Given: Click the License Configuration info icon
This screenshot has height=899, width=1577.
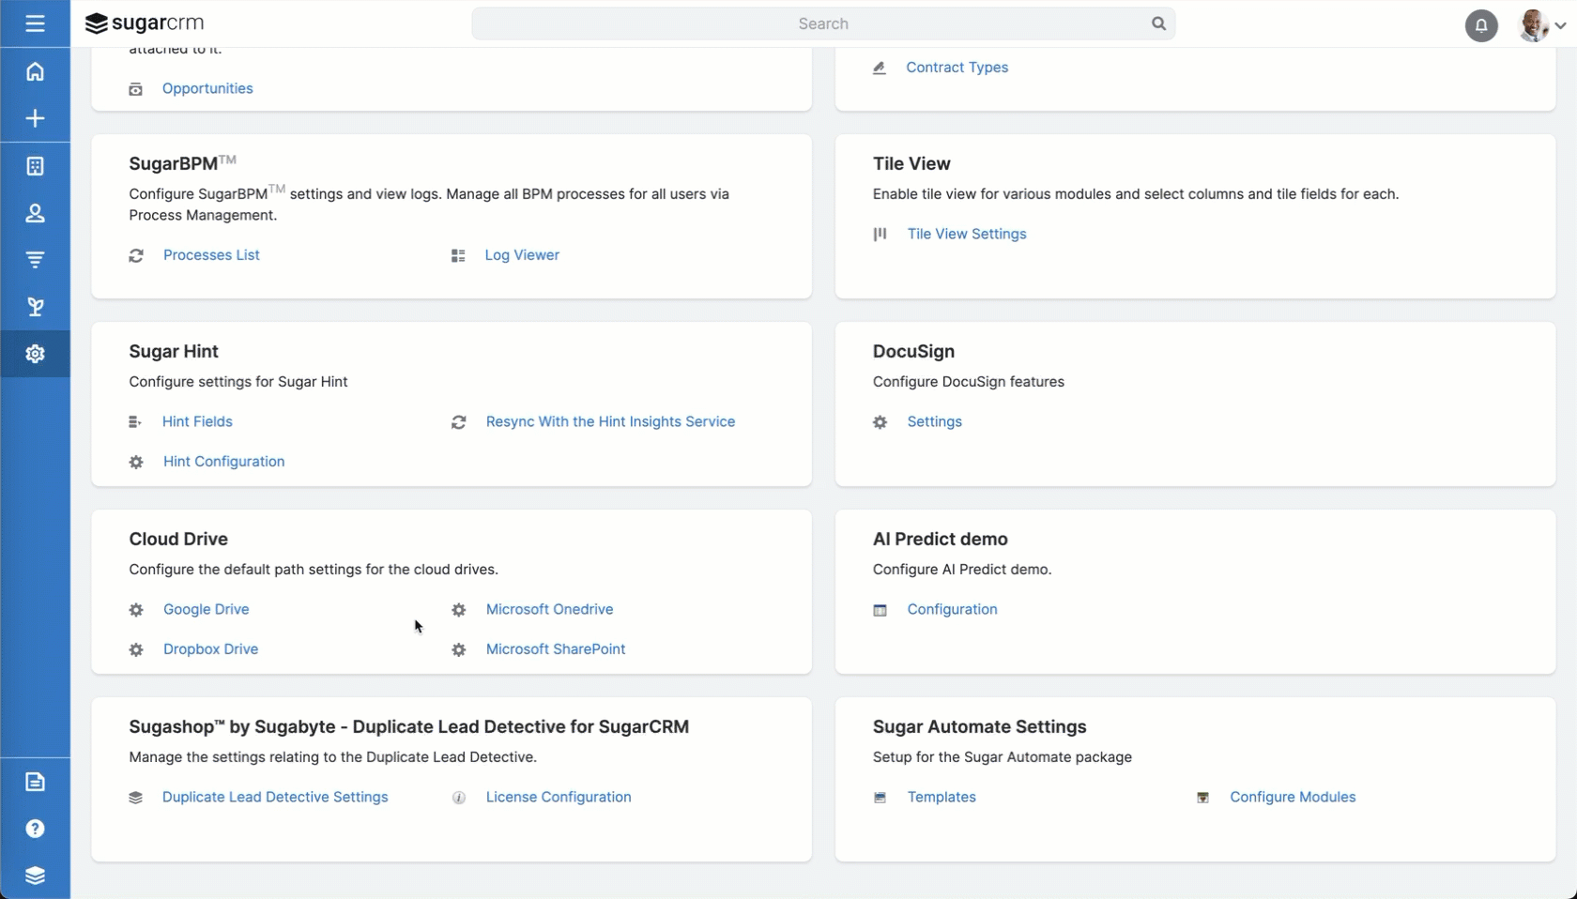Looking at the screenshot, I should tap(458, 798).
